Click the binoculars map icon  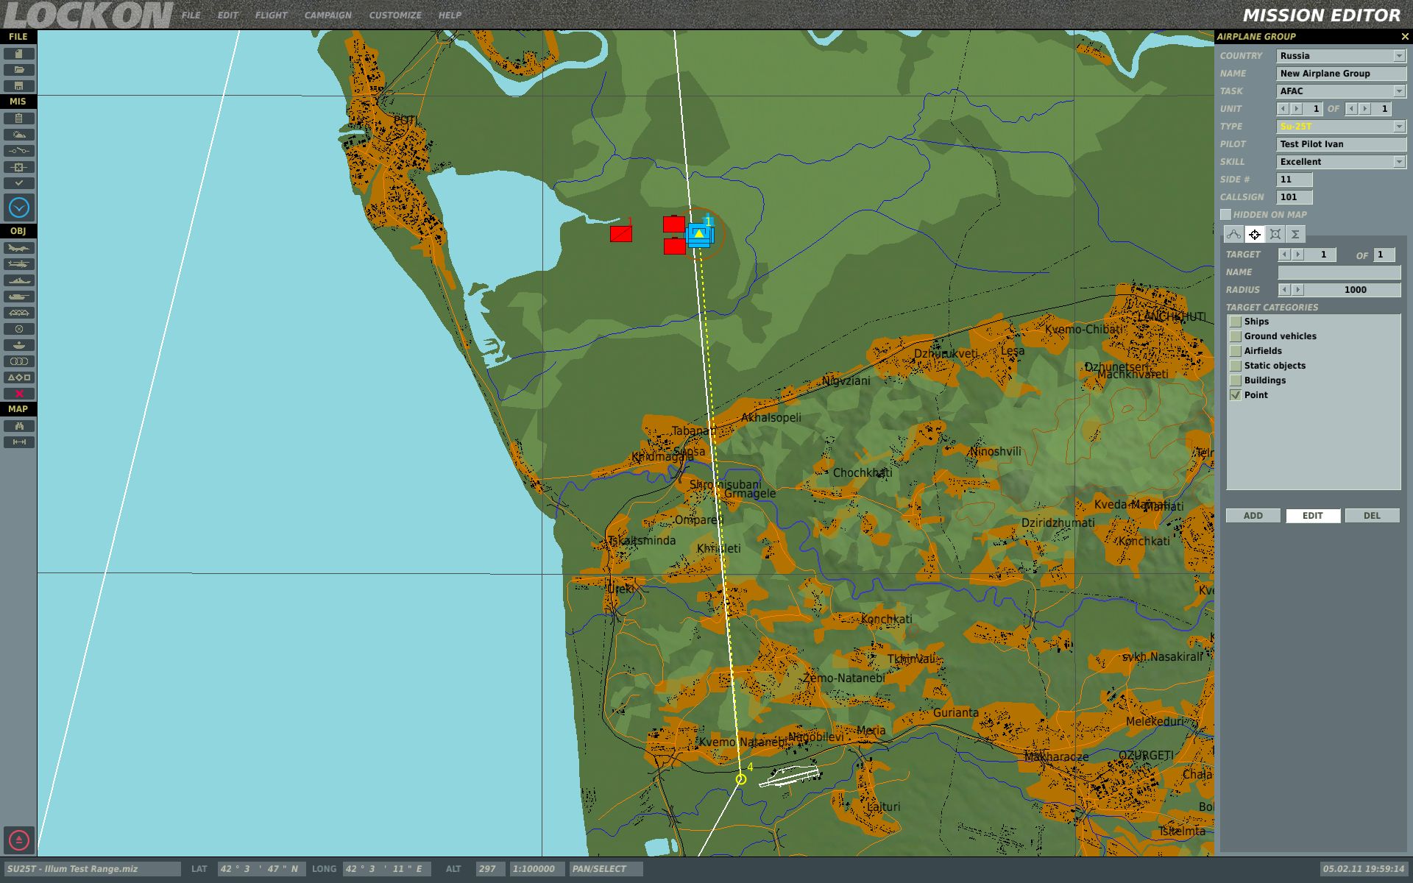[19, 426]
